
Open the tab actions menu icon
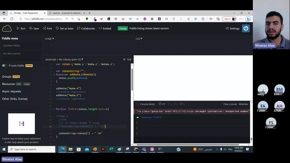click(4, 13)
